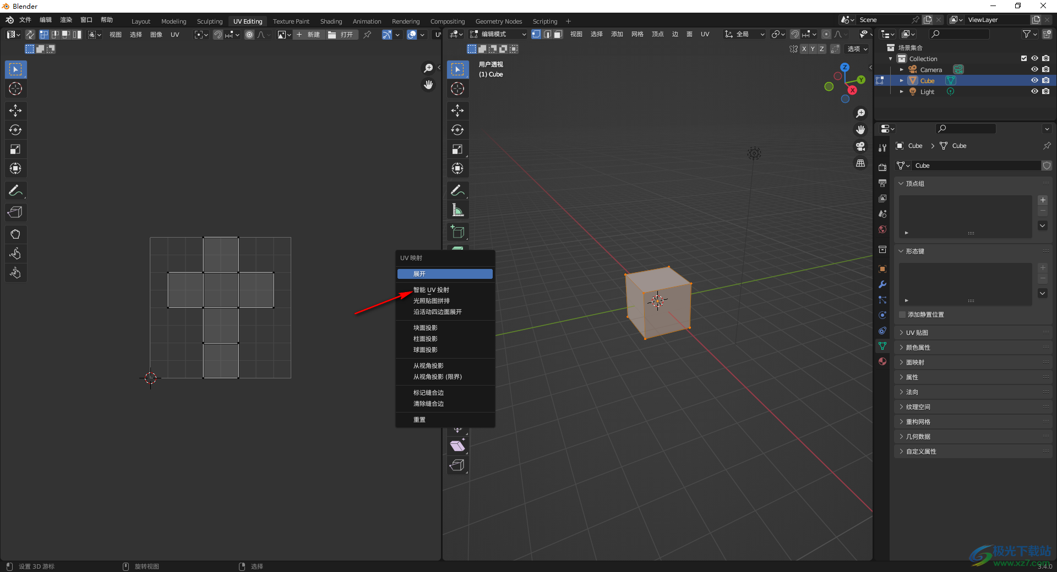1057x572 pixels.
Task: Open the Modifiers wrench properties tab
Action: [882, 284]
